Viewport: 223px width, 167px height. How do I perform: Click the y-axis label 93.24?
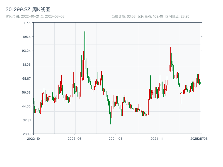(x=26, y=51)
